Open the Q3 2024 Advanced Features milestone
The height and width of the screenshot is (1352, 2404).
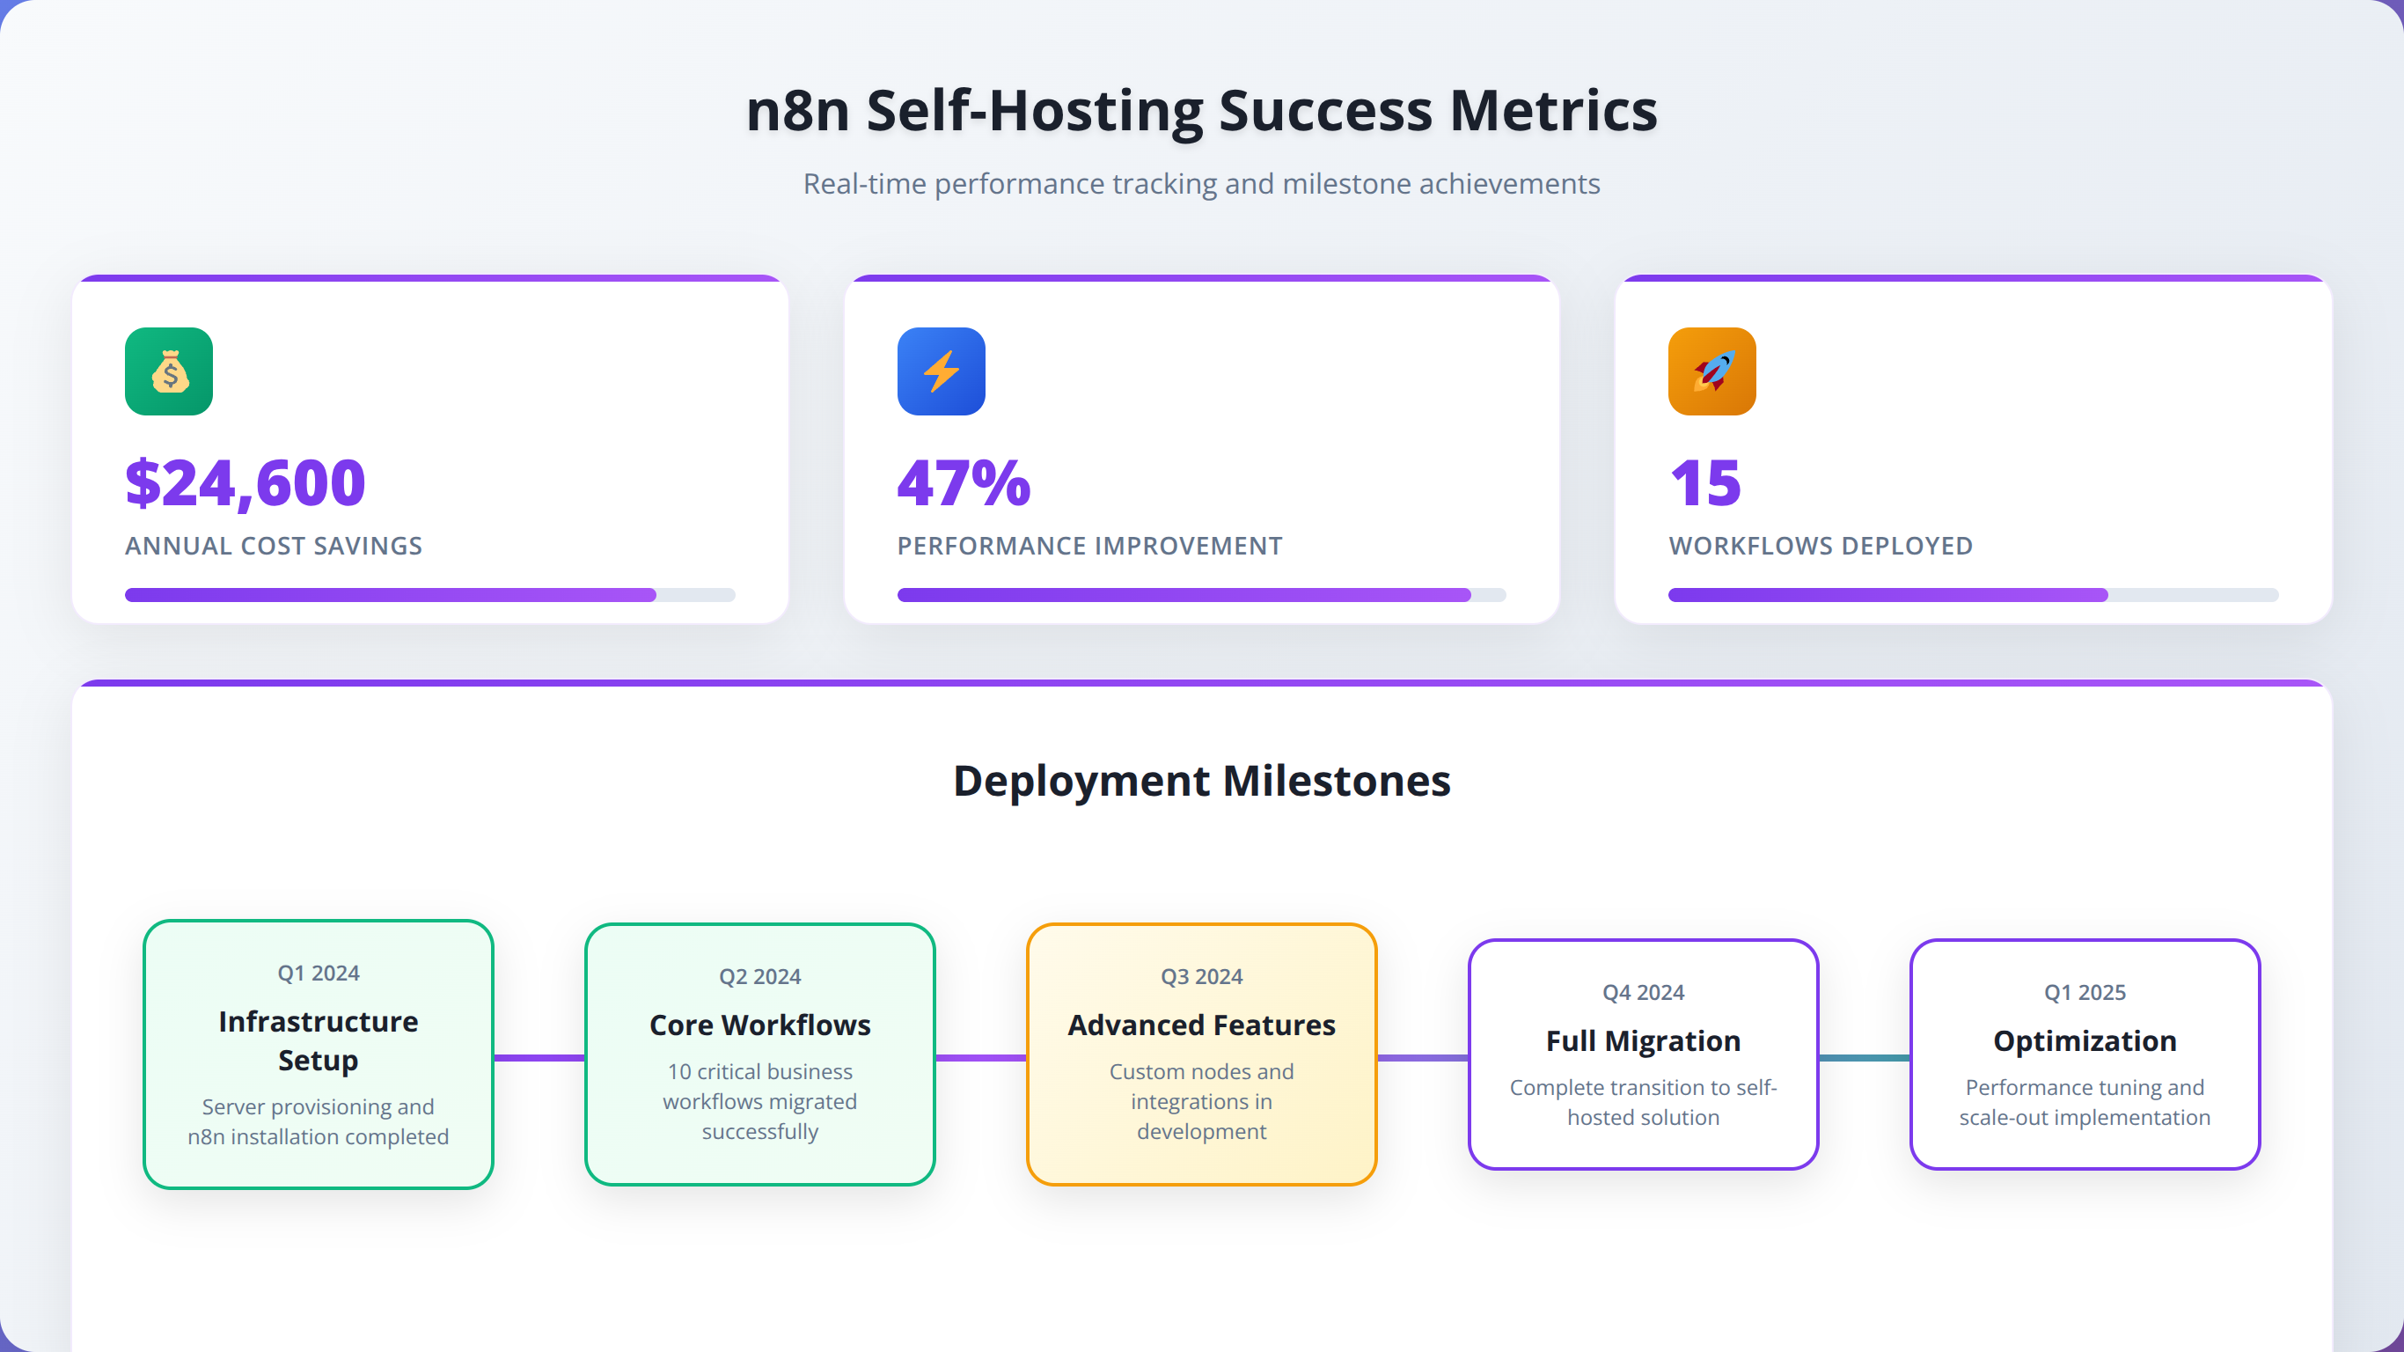coord(1201,1054)
